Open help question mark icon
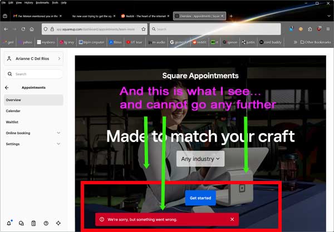Viewport: 334px width, 232px height. pyautogui.click(x=46, y=223)
